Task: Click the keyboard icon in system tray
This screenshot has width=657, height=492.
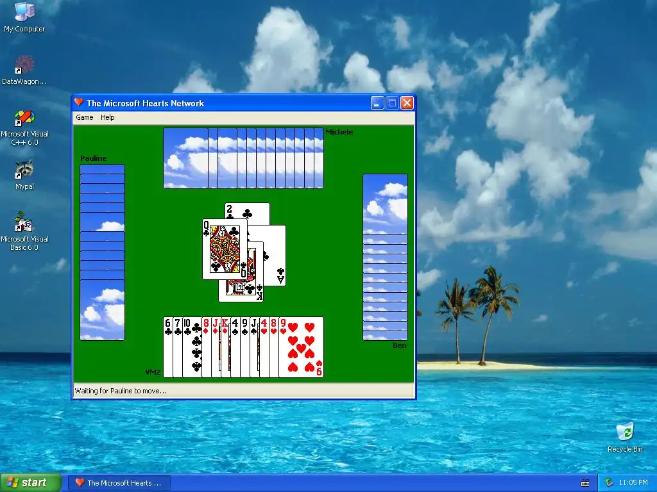Action: click(x=585, y=483)
